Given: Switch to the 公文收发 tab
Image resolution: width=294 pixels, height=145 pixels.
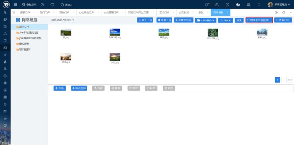Looking at the screenshot, I should click(x=183, y=12).
